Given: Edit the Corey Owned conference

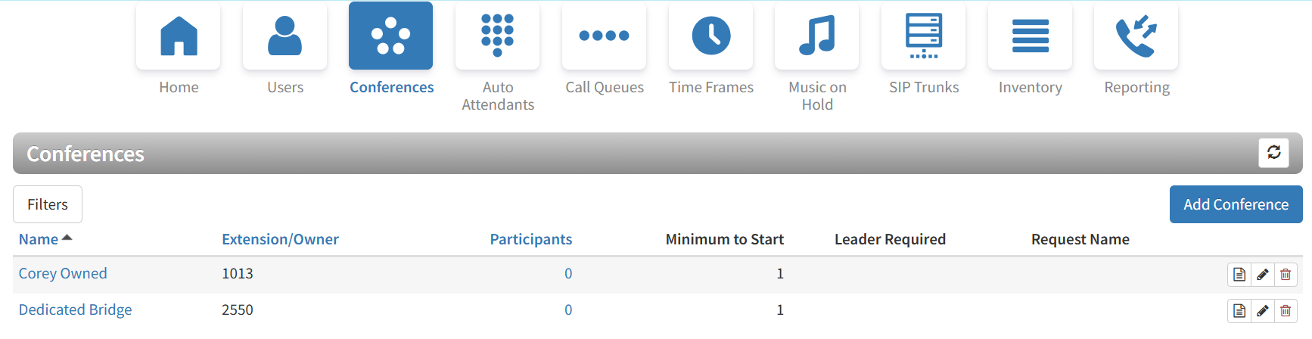Looking at the screenshot, I should click(x=1262, y=275).
